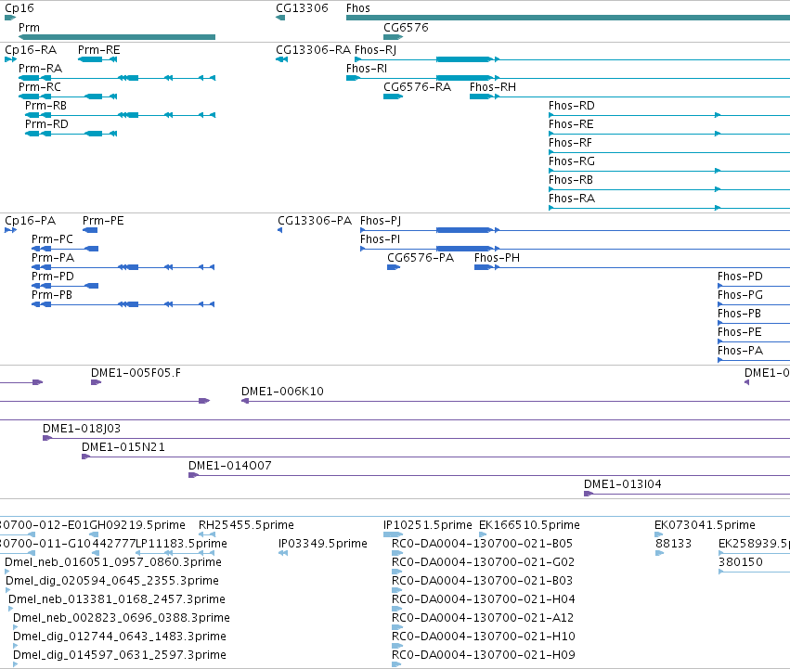Click protein Prm-PD
The height and width of the screenshot is (669, 790).
[x=65, y=286]
